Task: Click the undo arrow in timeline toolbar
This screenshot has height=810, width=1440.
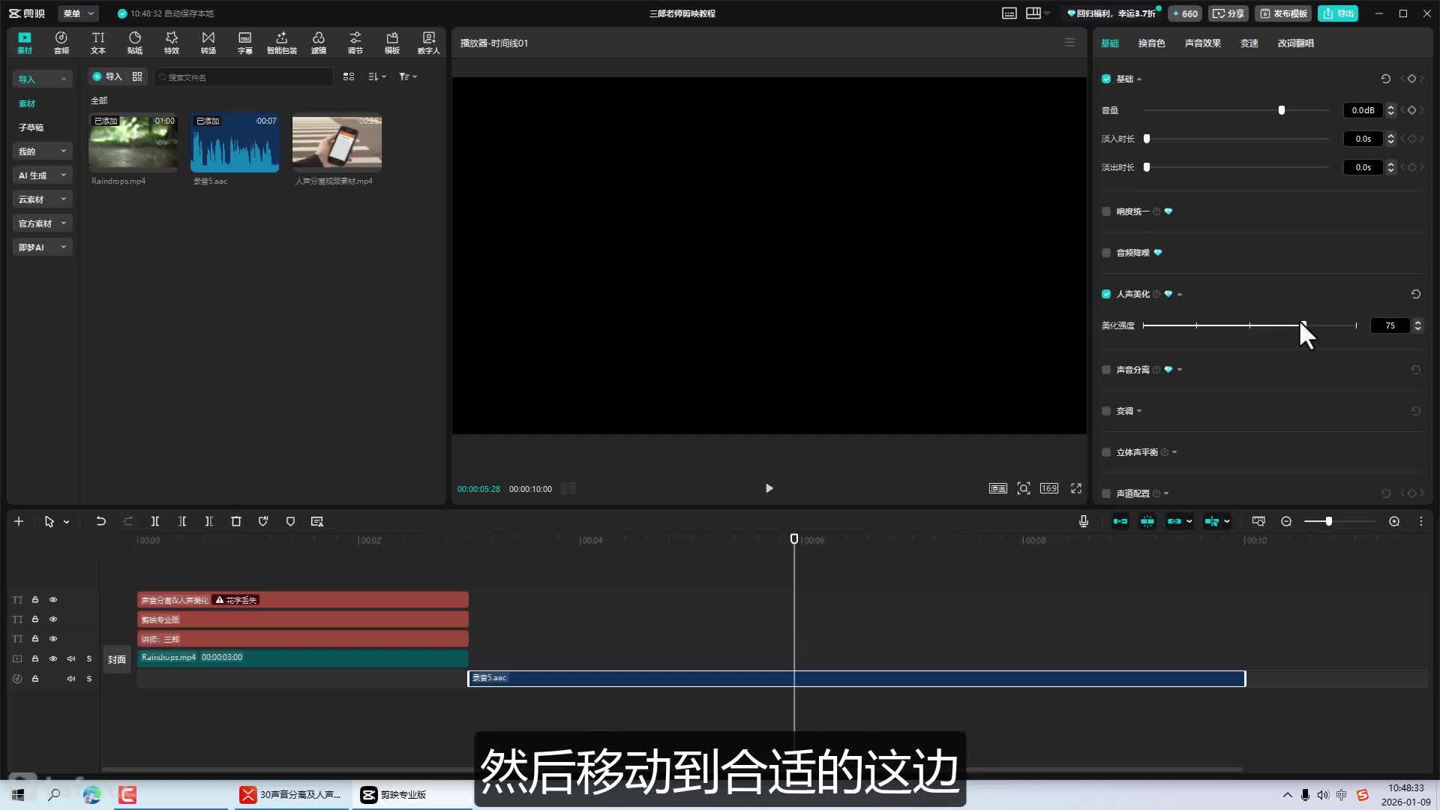Action: (x=100, y=521)
